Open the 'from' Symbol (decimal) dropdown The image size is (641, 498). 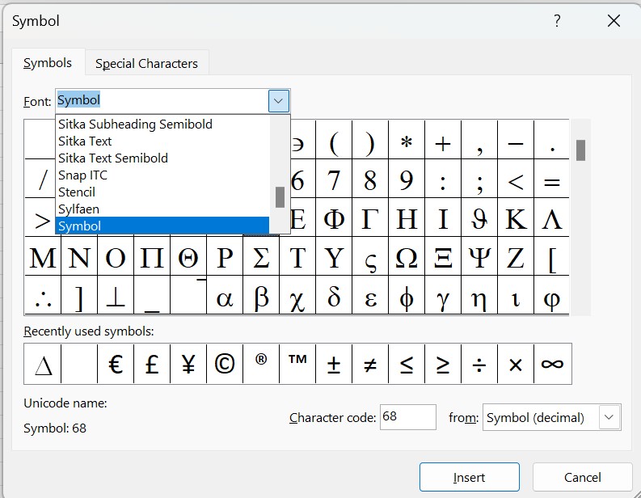(x=552, y=417)
